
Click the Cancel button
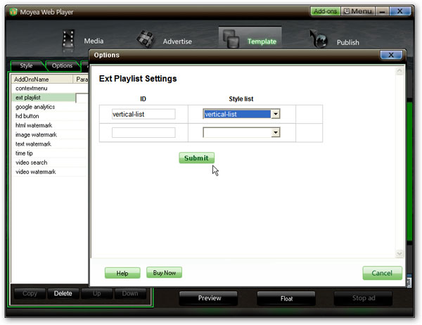point(382,273)
